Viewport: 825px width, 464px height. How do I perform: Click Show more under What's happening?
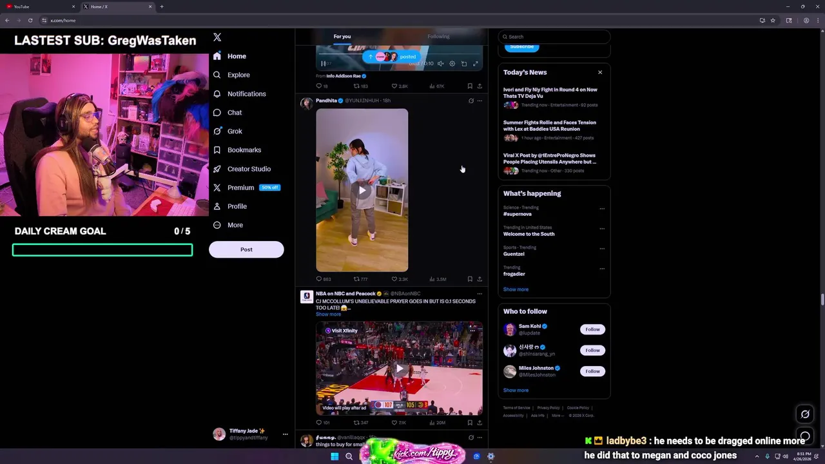pos(516,289)
